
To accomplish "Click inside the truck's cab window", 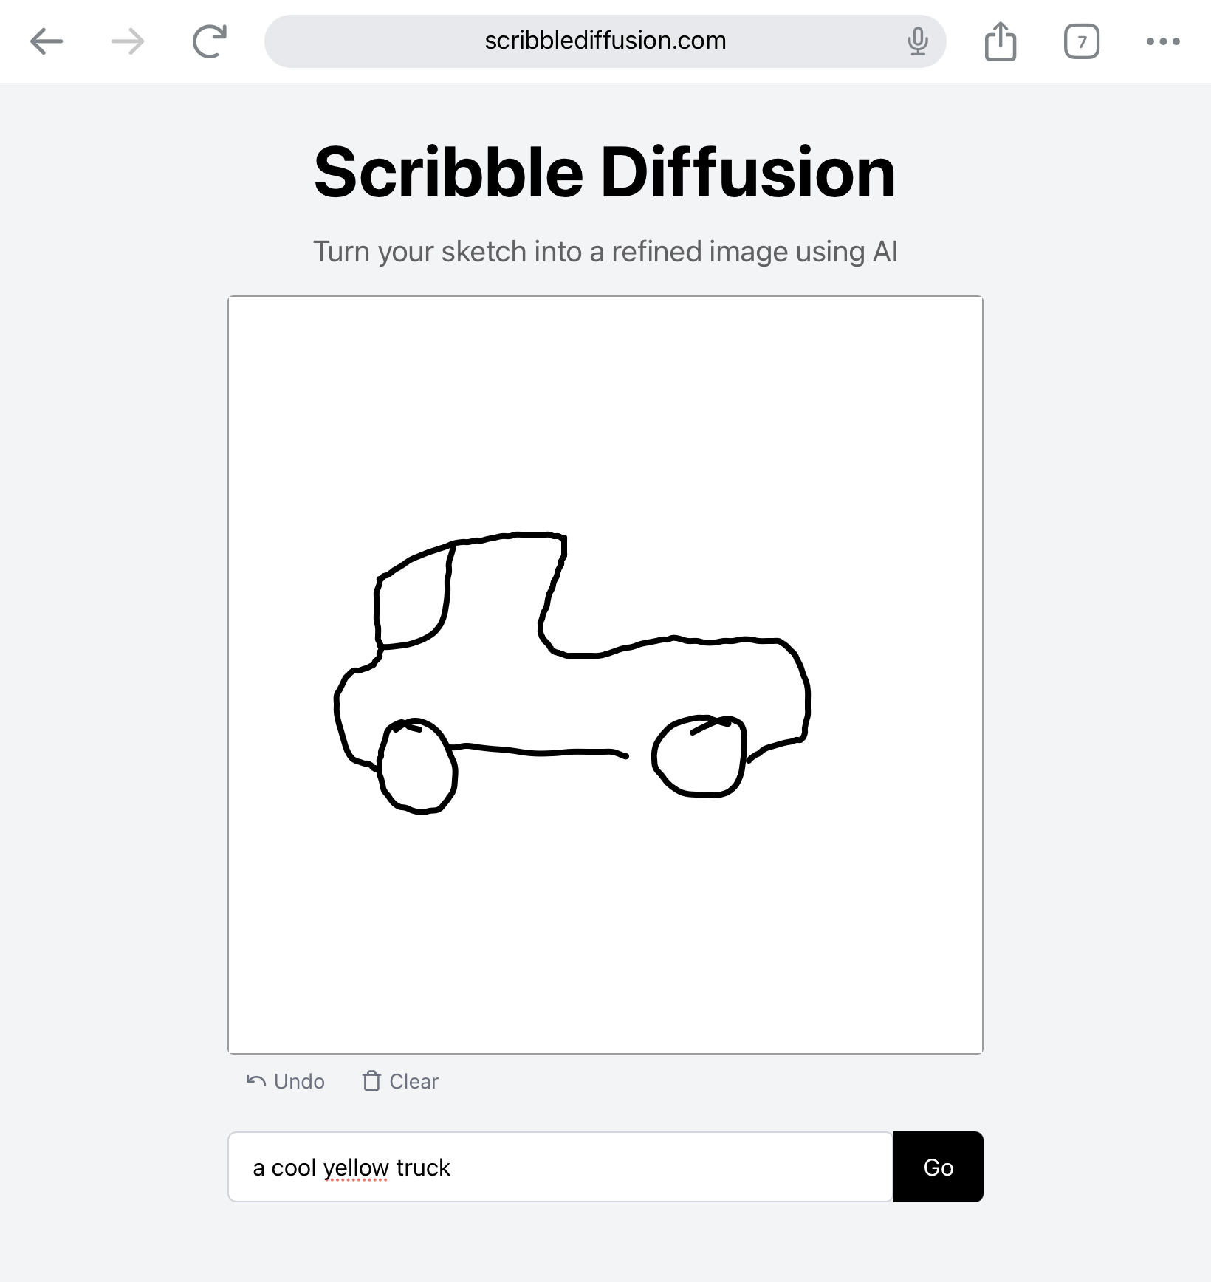I will click(x=411, y=600).
